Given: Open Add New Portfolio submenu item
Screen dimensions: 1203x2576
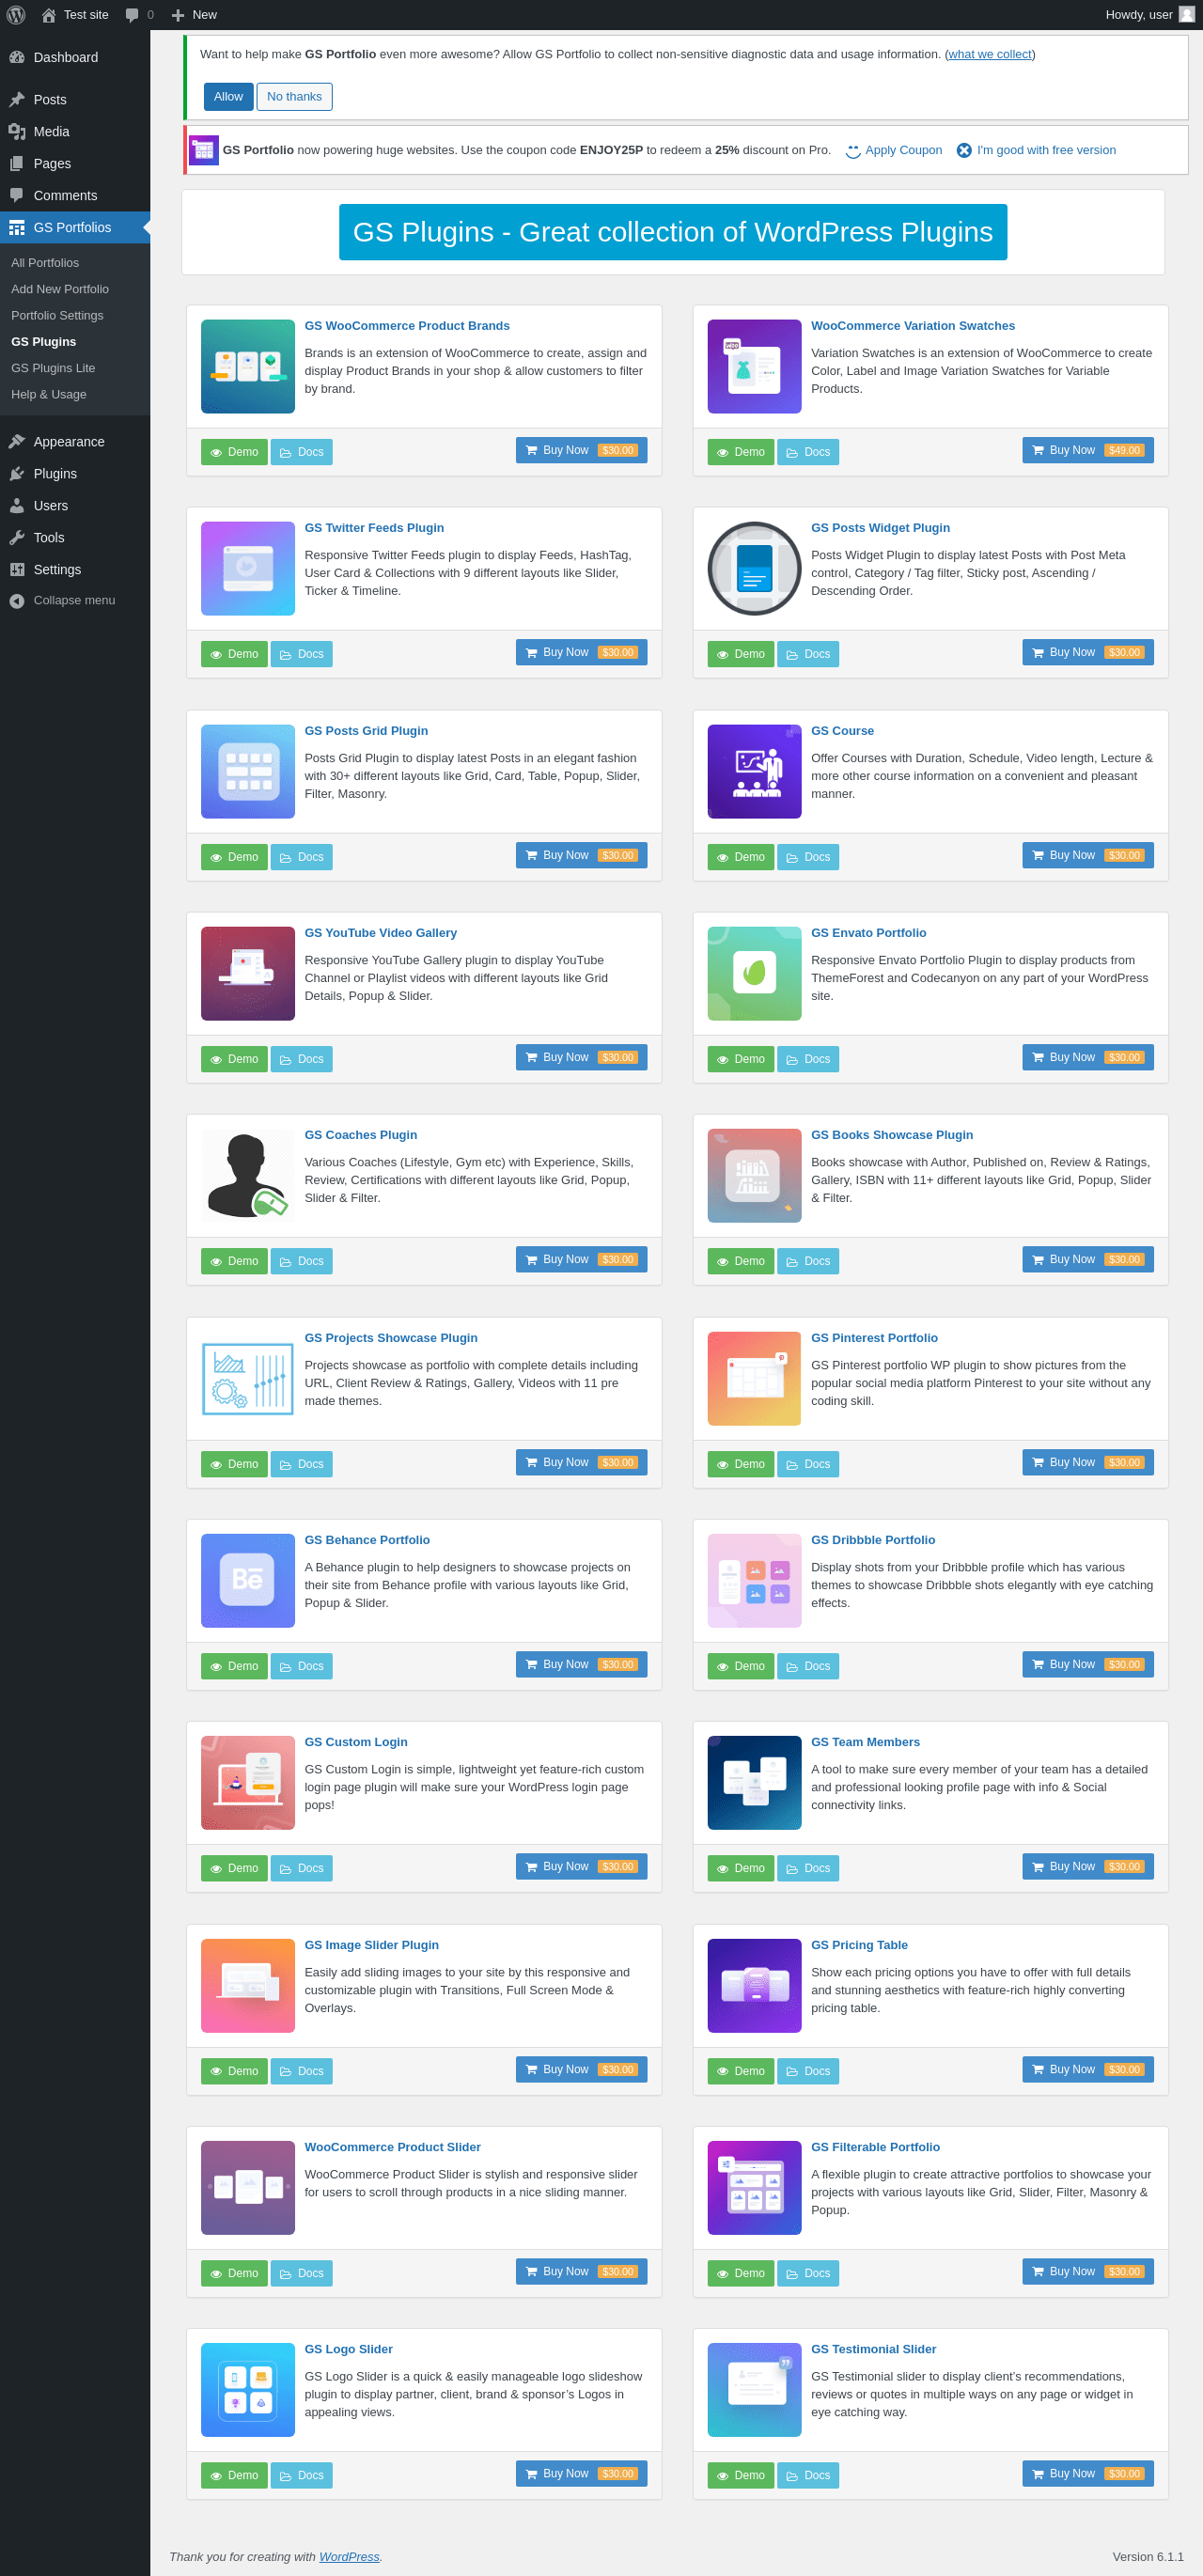Looking at the screenshot, I should [x=60, y=288].
